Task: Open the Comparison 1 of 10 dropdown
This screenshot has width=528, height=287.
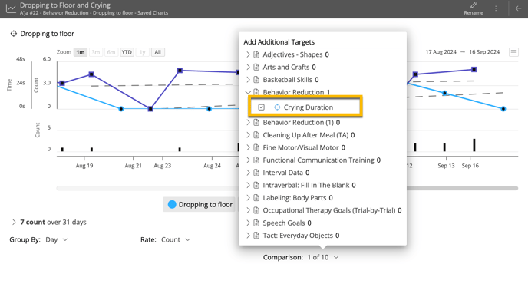Action: point(322,257)
